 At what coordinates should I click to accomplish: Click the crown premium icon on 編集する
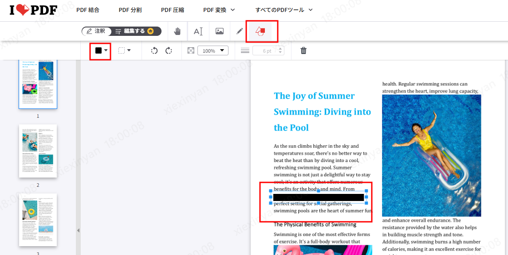point(150,31)
